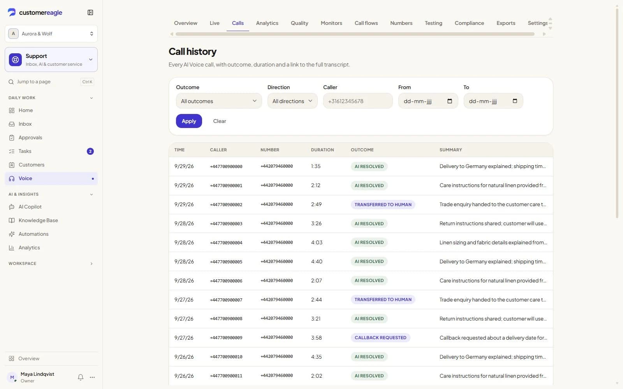623x389 pixels.
Task: Open call from +447700900007 transferred to human
Action: pyautogui.click(x=361, y=300)
